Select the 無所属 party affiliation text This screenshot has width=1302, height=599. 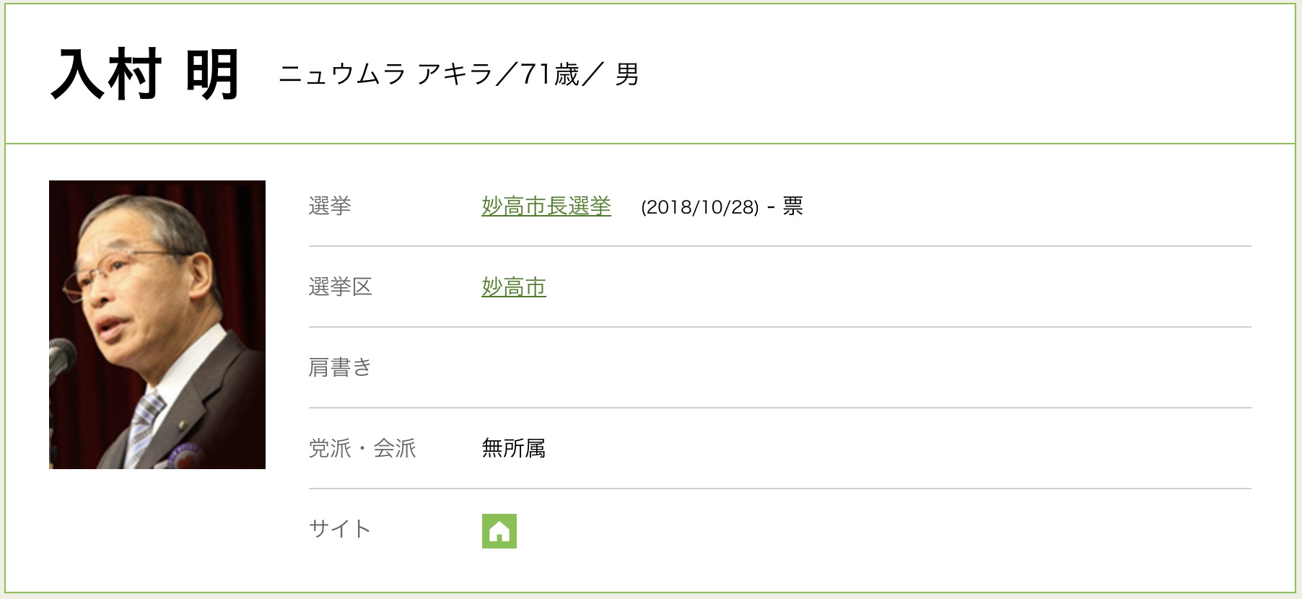point(513,449)
